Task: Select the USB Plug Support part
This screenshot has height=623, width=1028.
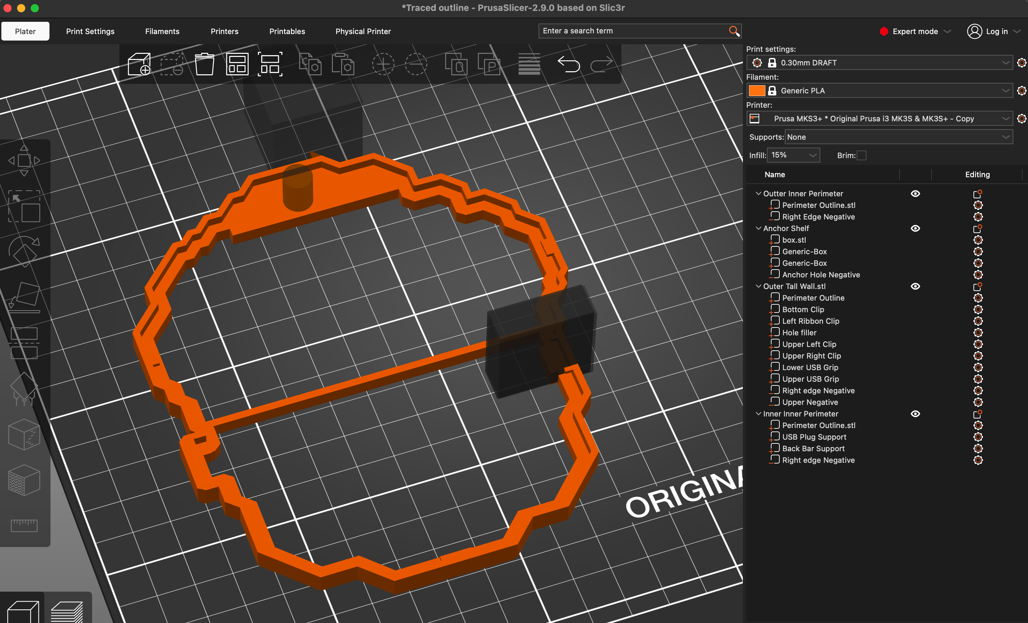Action: point(814,437)
